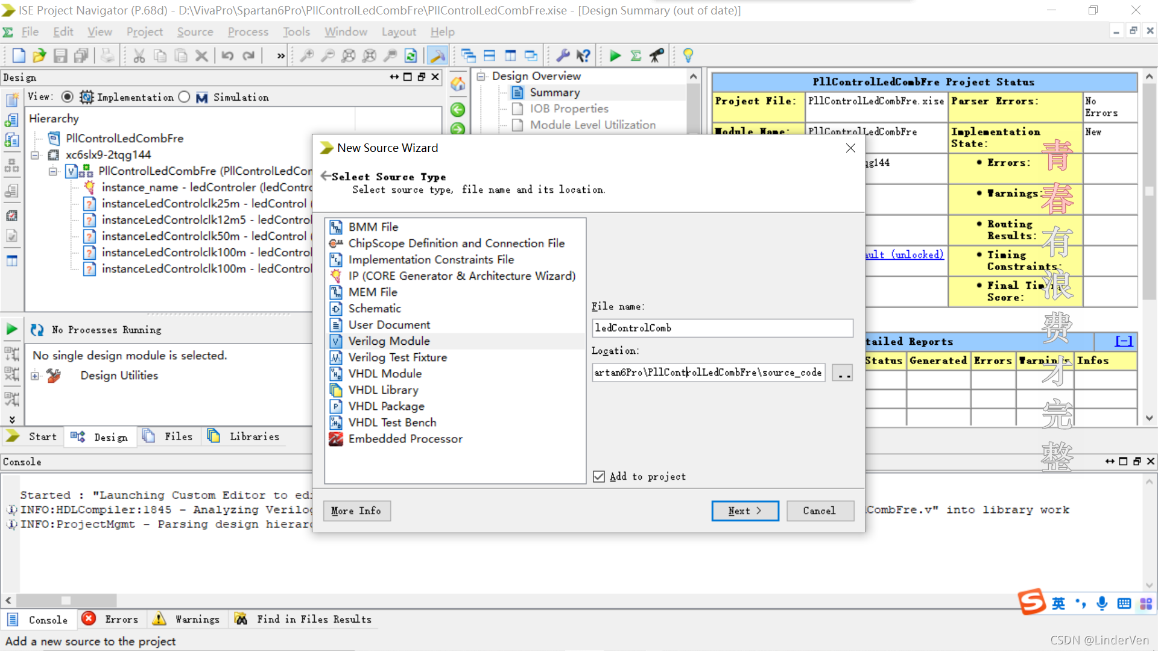
Task: Open the Process menu
Action: (x=247, y=32)
